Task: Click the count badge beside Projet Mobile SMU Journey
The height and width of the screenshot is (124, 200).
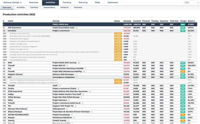Action: 79,63
